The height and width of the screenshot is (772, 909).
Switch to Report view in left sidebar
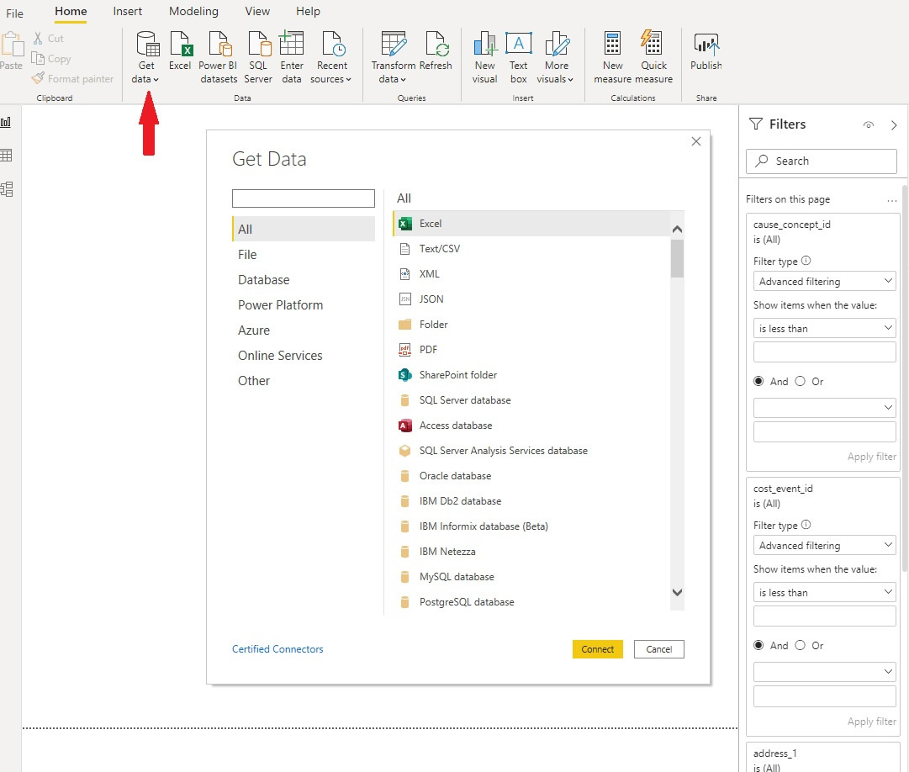point(7,122)
